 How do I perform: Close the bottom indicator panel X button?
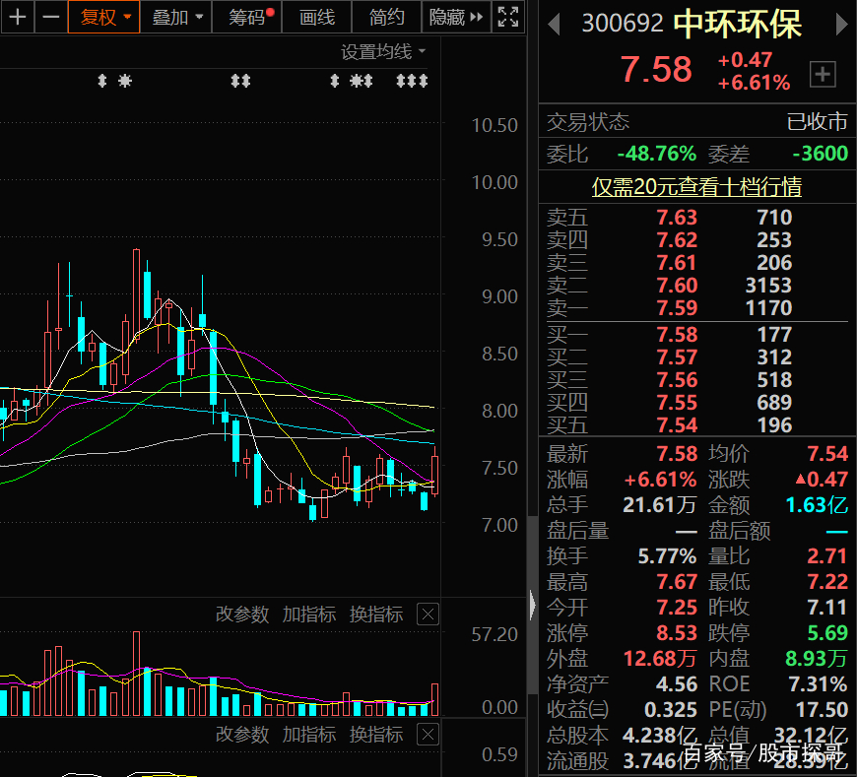click(x=428, y=734)
